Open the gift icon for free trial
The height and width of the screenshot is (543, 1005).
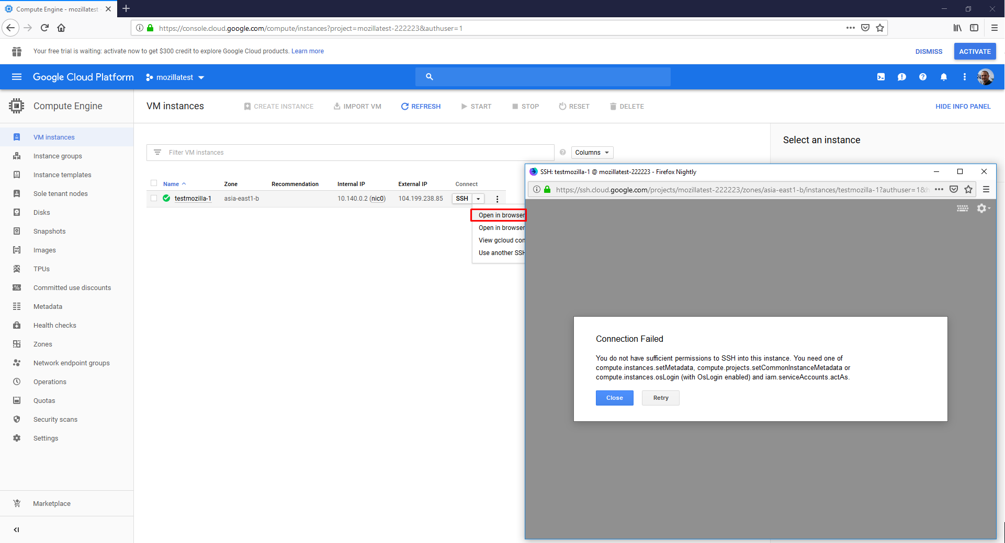click(17, 51)
